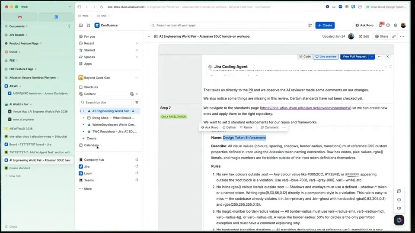Toggle the browser sidebar panel icon
415x233 pixels.
80,7
